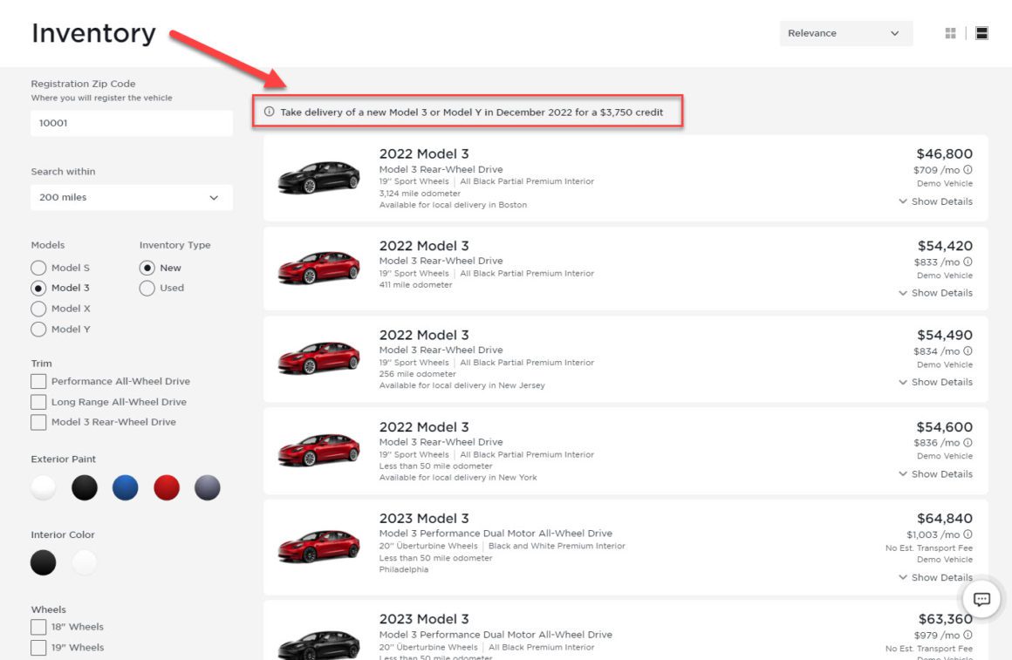Viewport: 1012px width, 660px height.
Task: Choose red exterior paint
Action: click(x=167, y=487)
